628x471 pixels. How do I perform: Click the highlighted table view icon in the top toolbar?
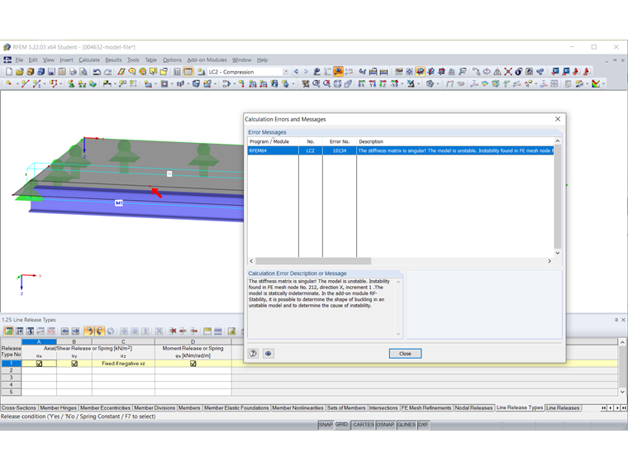[188, 72]
